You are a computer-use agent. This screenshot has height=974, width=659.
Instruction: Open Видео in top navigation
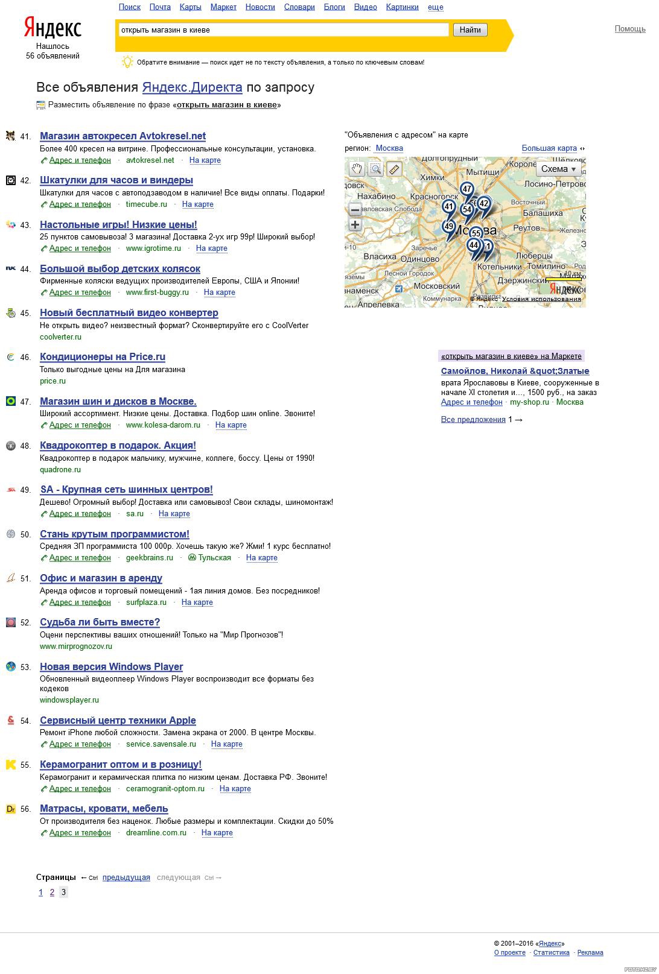366,7
